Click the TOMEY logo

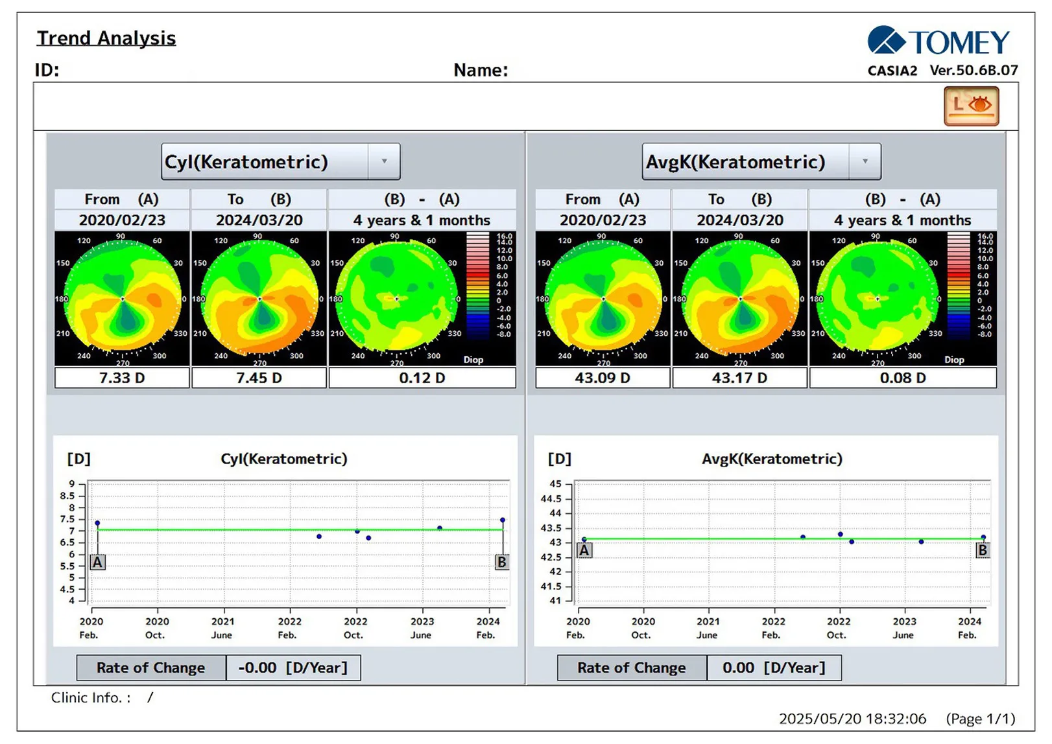[938, 41]
